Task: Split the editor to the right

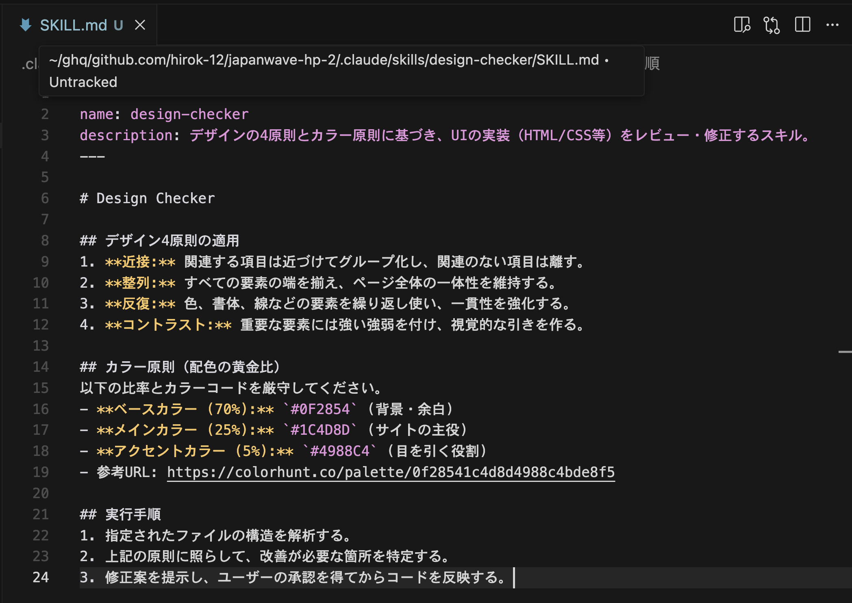Action: pos(802,25)
